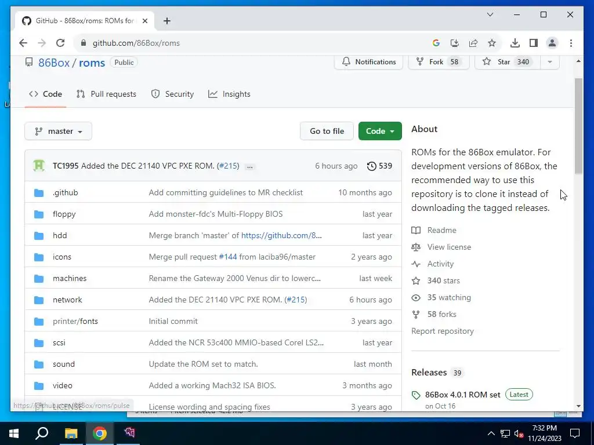The width and height of the screenshot is (594, 445).
Task: Open the video folder
Action: [x=63, y=385]
